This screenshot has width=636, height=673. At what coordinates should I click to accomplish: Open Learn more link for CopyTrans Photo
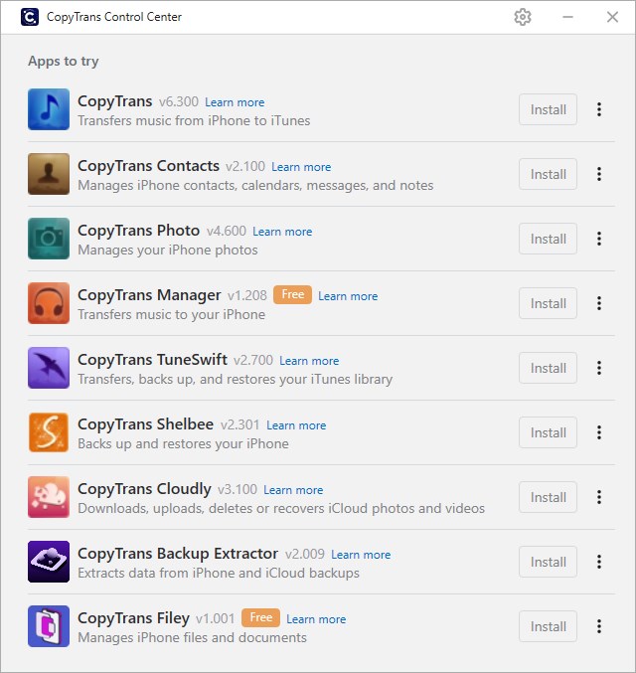pyautogui.click(x=282, y=232)
